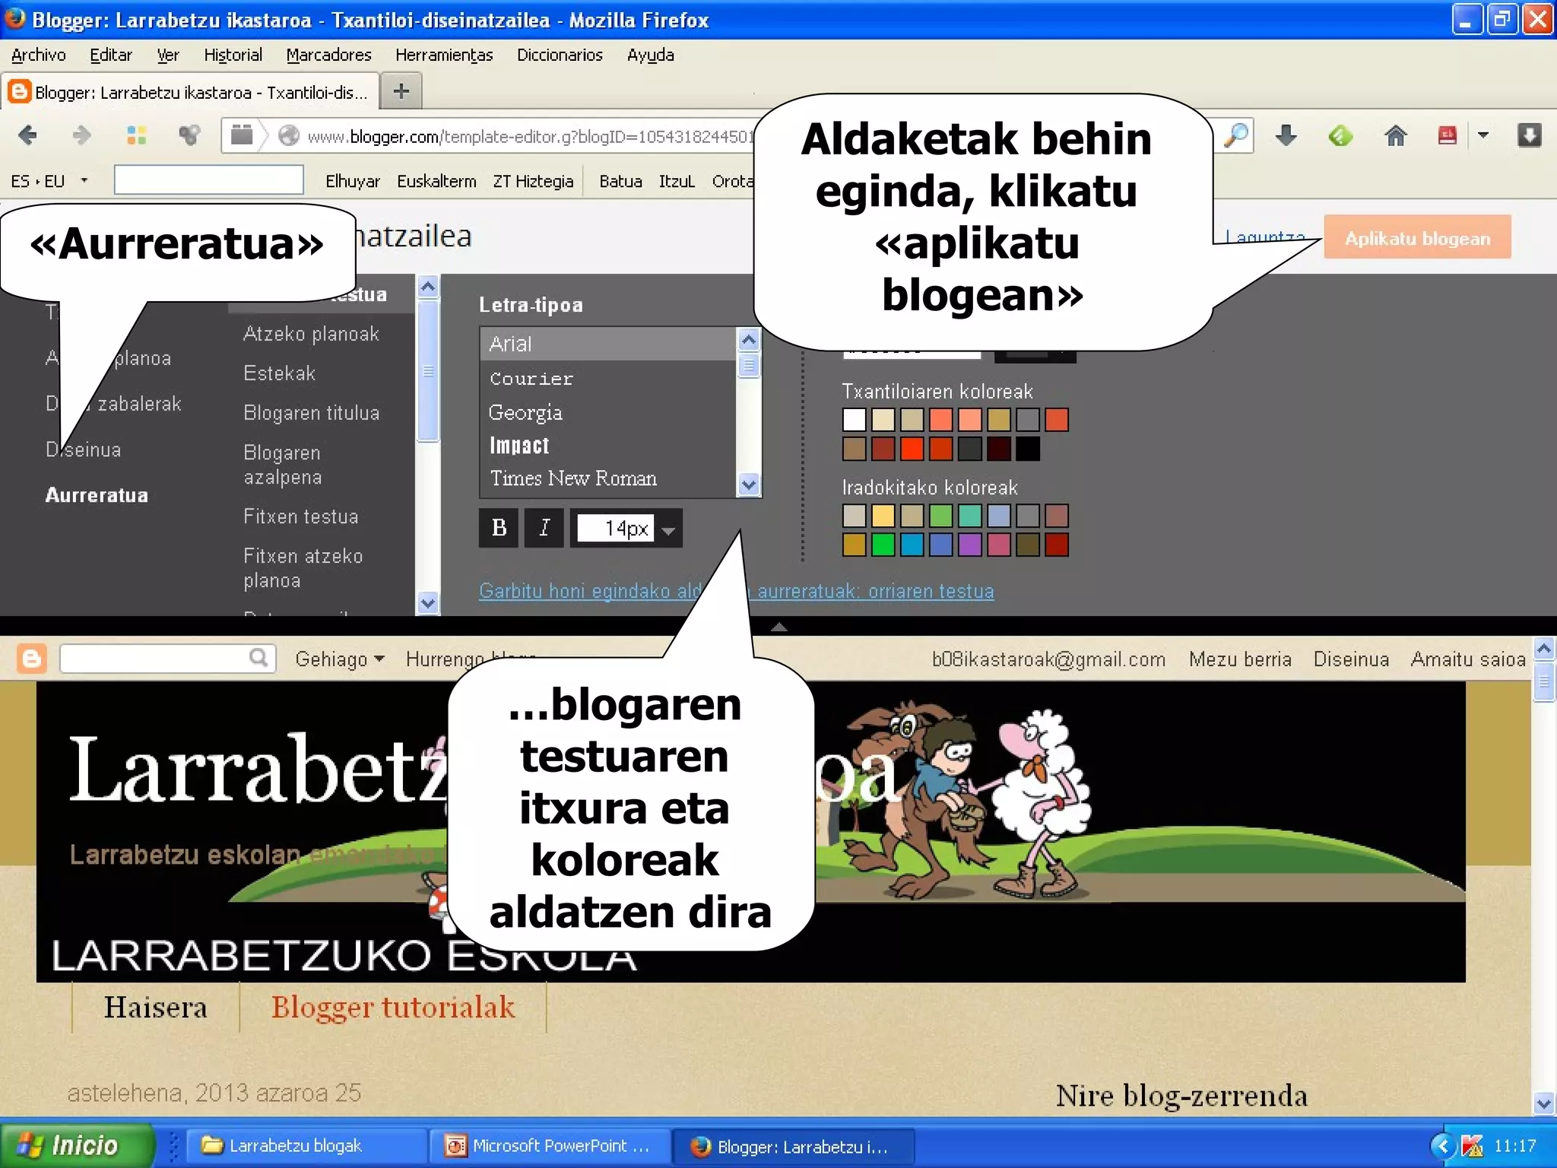This screenshot has height=1168, width=1557.
Task: Click down arrow of settings list scrollbar
Action: pyautogui.click(x=428, y=603)
